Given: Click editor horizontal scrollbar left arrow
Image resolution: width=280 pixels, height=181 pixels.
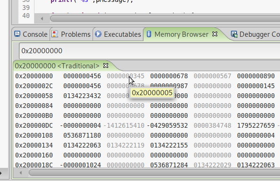Looking at the screenshot, I should pos(42,18).
